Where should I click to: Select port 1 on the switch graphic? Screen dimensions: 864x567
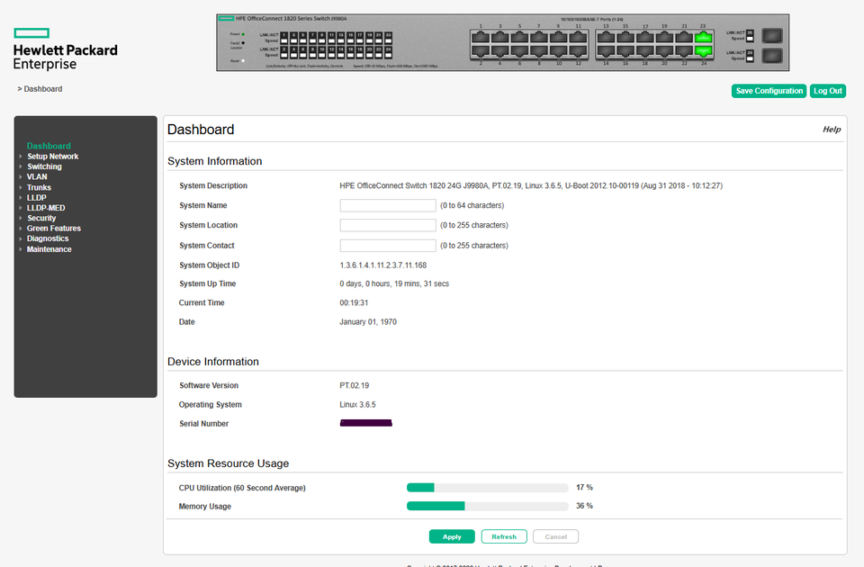tap(481, 38)
